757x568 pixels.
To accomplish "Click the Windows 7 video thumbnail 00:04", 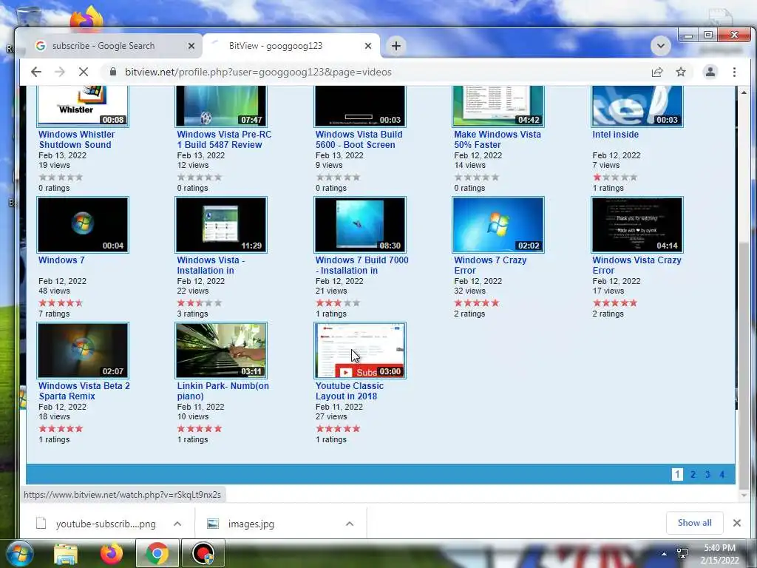I will tap(83, 225).
